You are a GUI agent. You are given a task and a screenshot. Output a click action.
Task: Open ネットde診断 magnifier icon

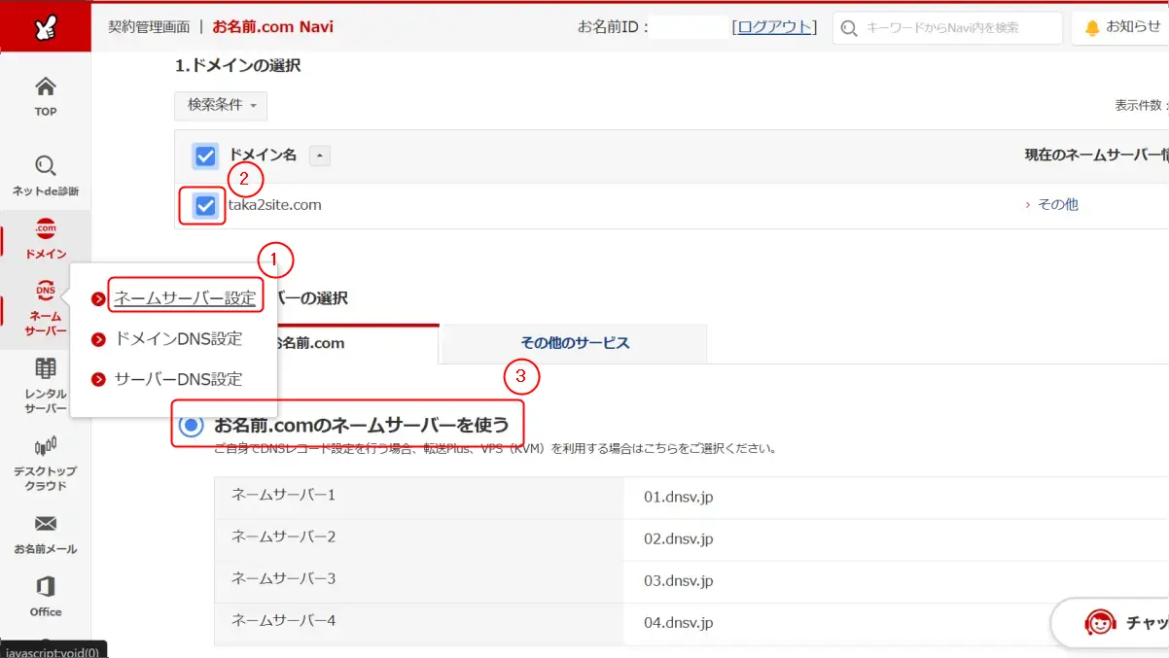point(46,166)
